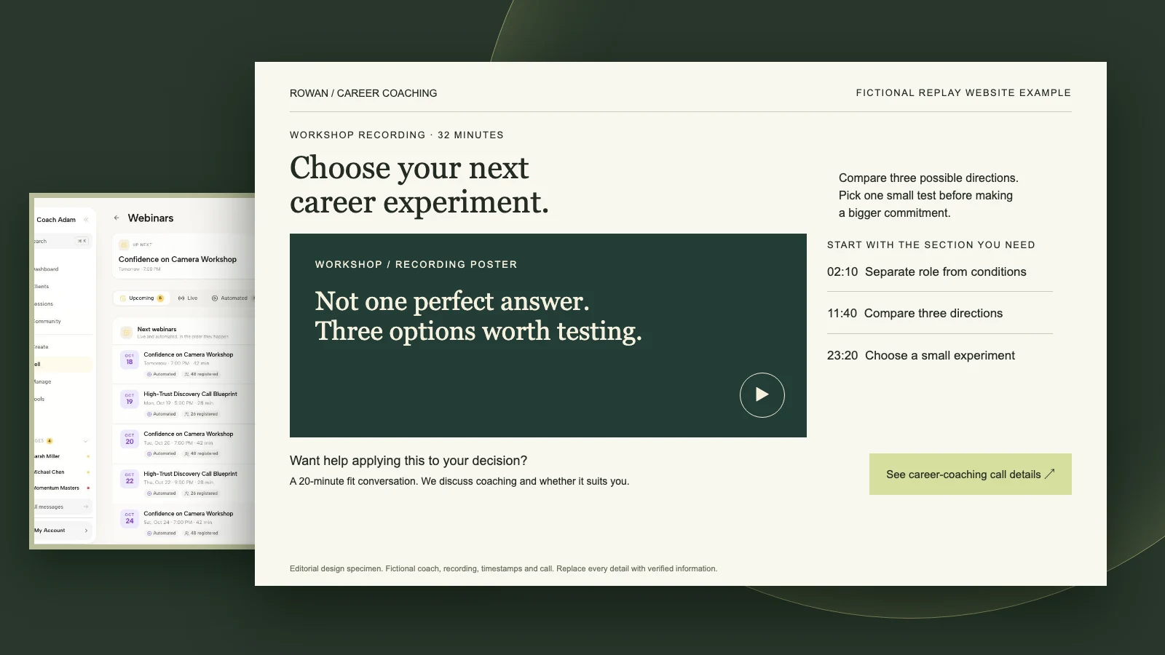Screen dimensions: 1165x655
Task: Open Oct 19 High-Trust Discovery Call Blueprint
Action: (190, 394)
